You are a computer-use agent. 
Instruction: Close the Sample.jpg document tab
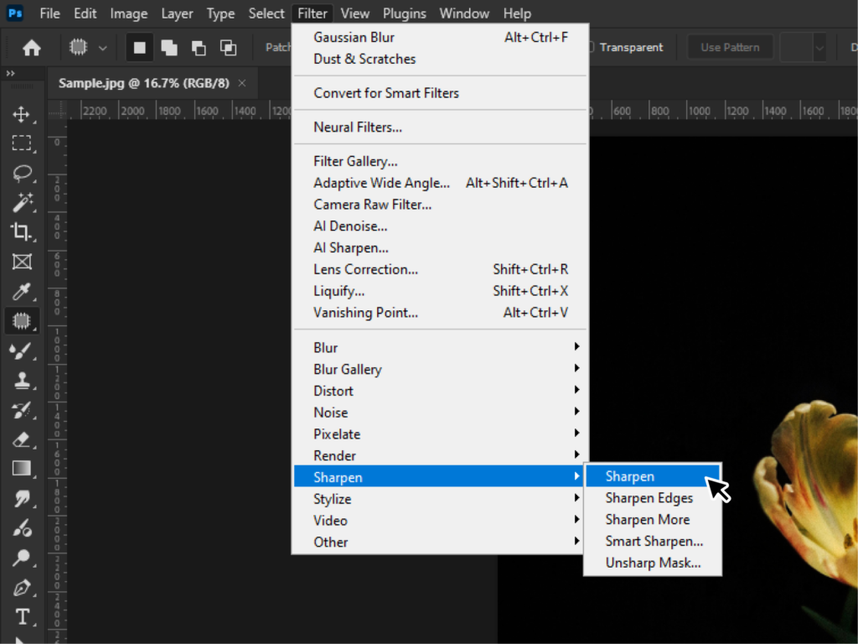click(x=243, y=83)
